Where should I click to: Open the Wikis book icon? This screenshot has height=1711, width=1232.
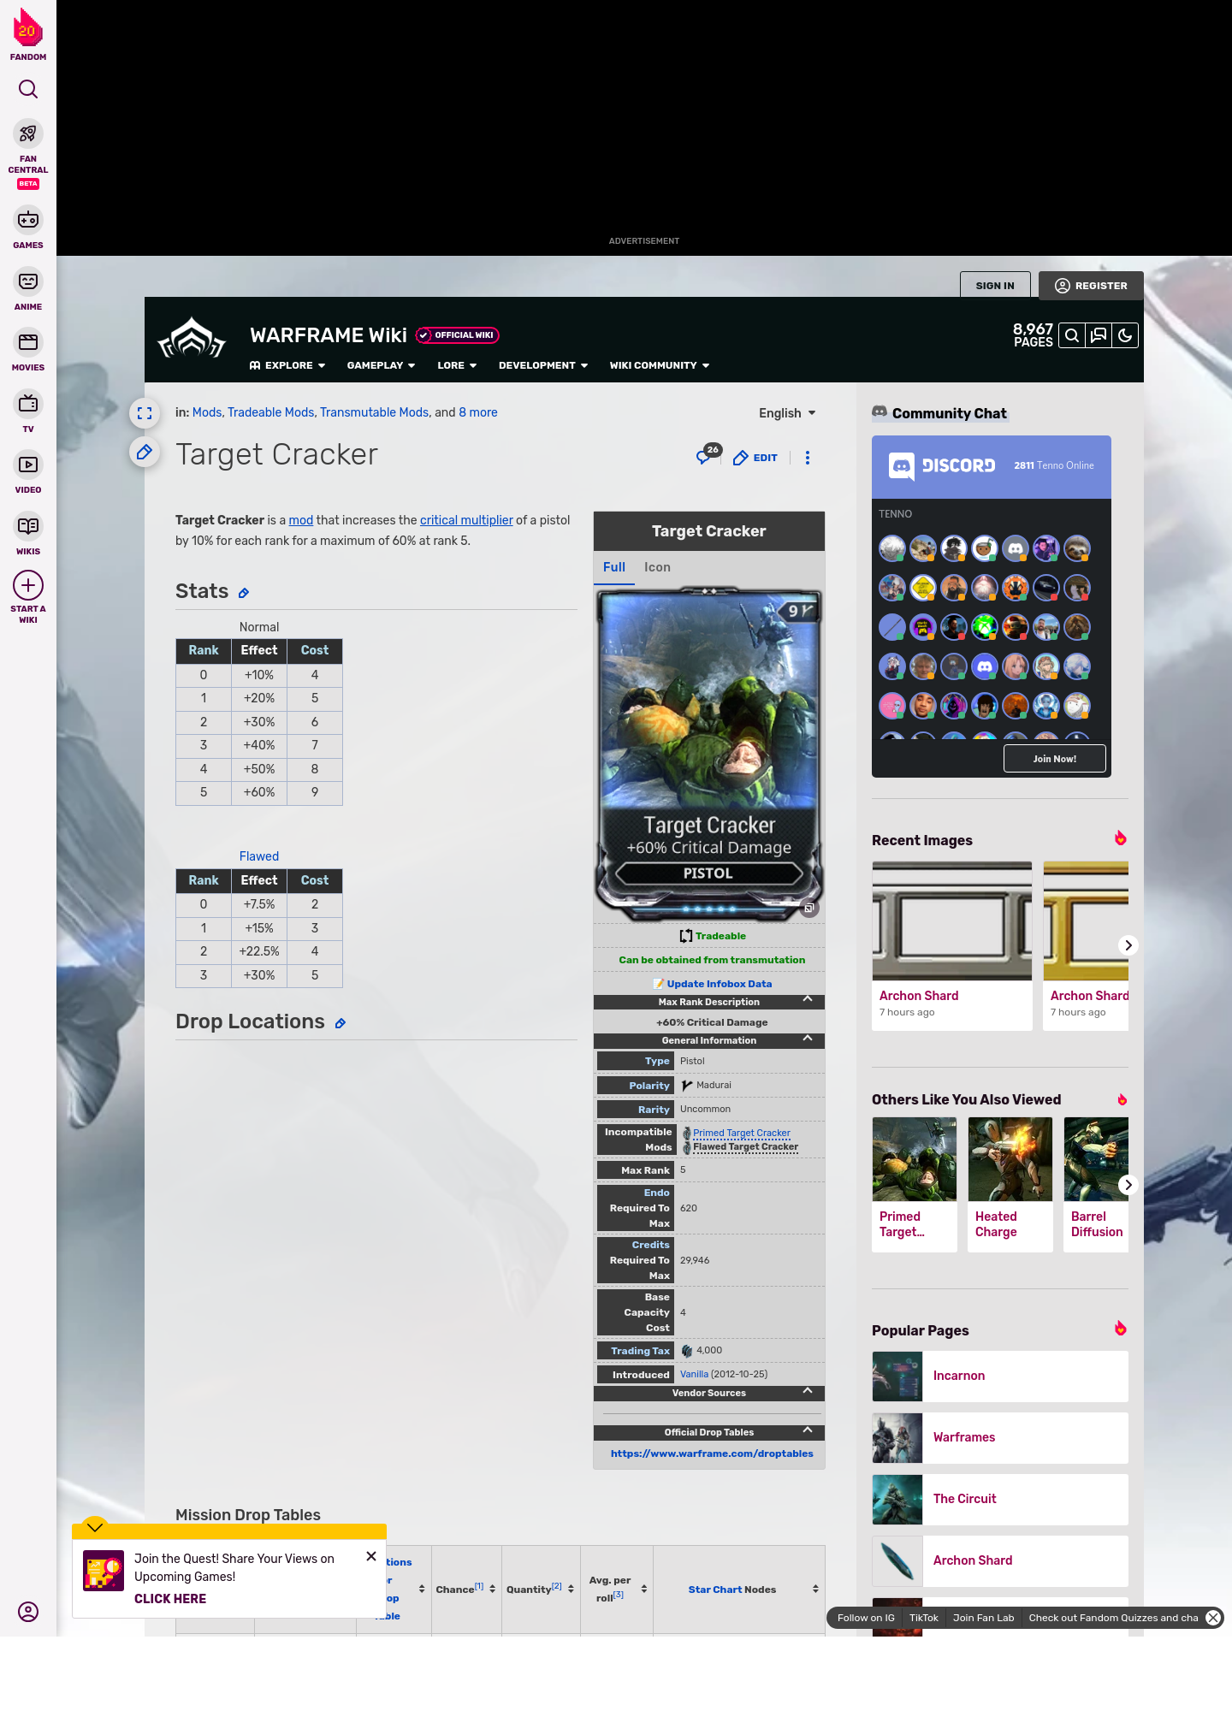tap(28, 526)
